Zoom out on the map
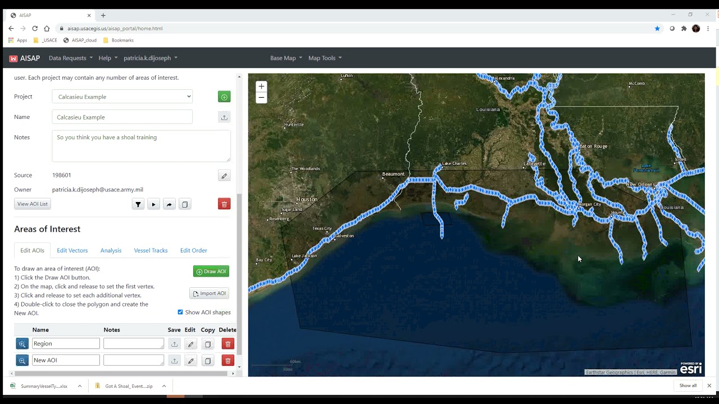 (x=261, y=98)
